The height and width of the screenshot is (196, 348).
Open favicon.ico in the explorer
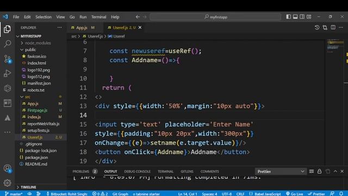coord(36,57)
